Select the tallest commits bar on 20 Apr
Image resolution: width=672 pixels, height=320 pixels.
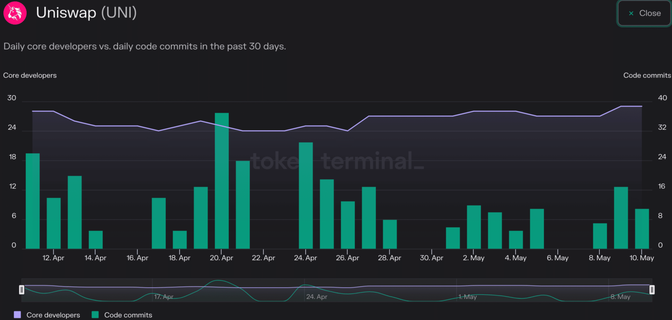222,181
